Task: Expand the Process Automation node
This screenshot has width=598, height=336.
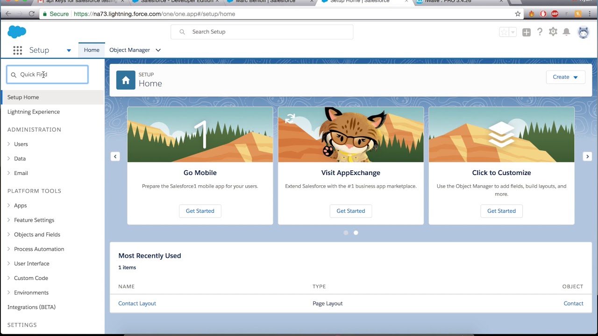Action: (9, 249)
